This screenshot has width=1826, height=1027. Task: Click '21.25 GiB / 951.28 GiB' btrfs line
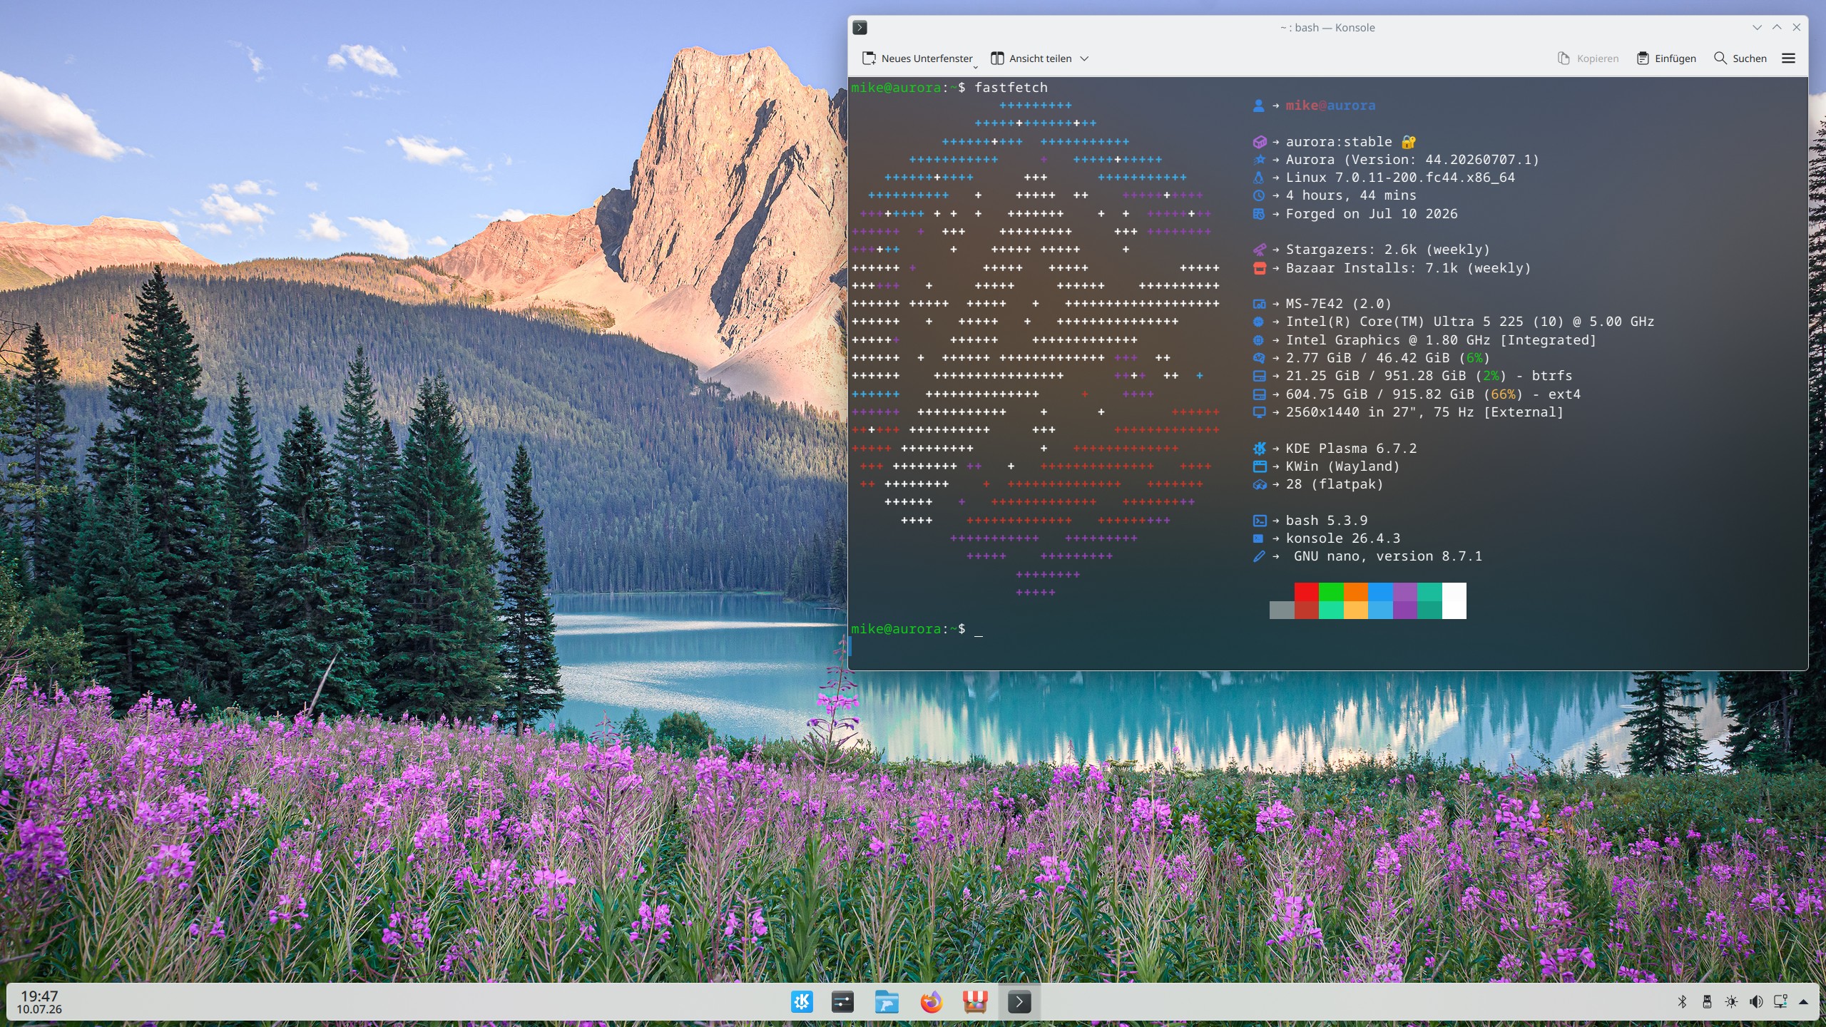coord(1429,376)
